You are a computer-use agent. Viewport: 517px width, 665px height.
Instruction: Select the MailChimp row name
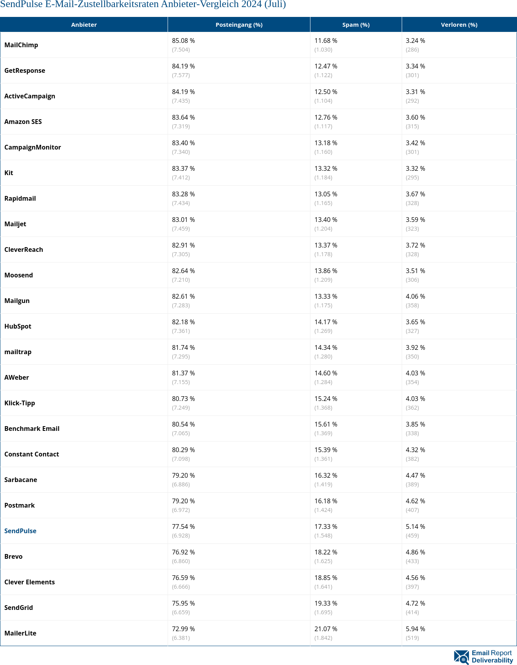(x=21, y=45)
